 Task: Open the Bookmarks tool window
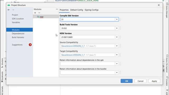tap(2, 77)
